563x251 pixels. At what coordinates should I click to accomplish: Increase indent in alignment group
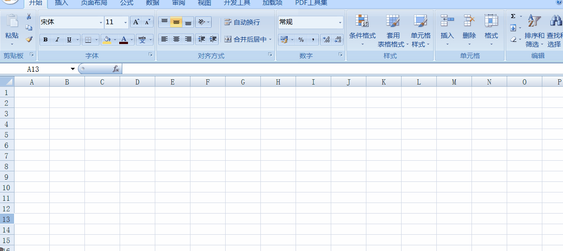[213, 39]
